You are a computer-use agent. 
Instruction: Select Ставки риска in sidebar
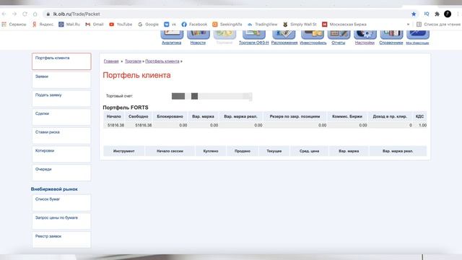coord(61,136)
